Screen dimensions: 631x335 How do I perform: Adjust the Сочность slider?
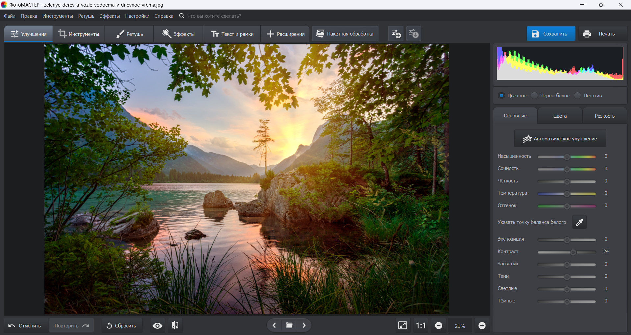click(x=567, y=169)
